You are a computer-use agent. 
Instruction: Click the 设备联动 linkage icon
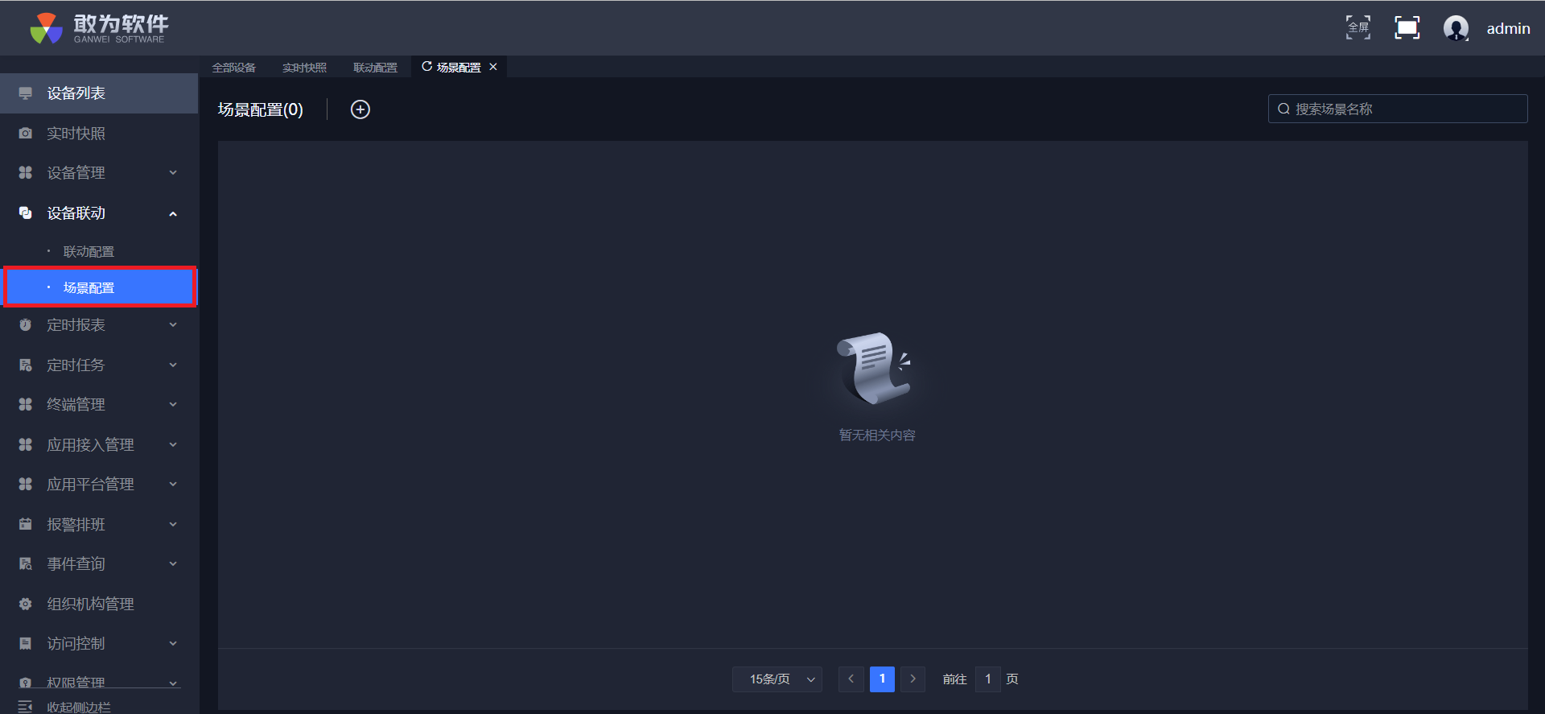coord(26,213)
